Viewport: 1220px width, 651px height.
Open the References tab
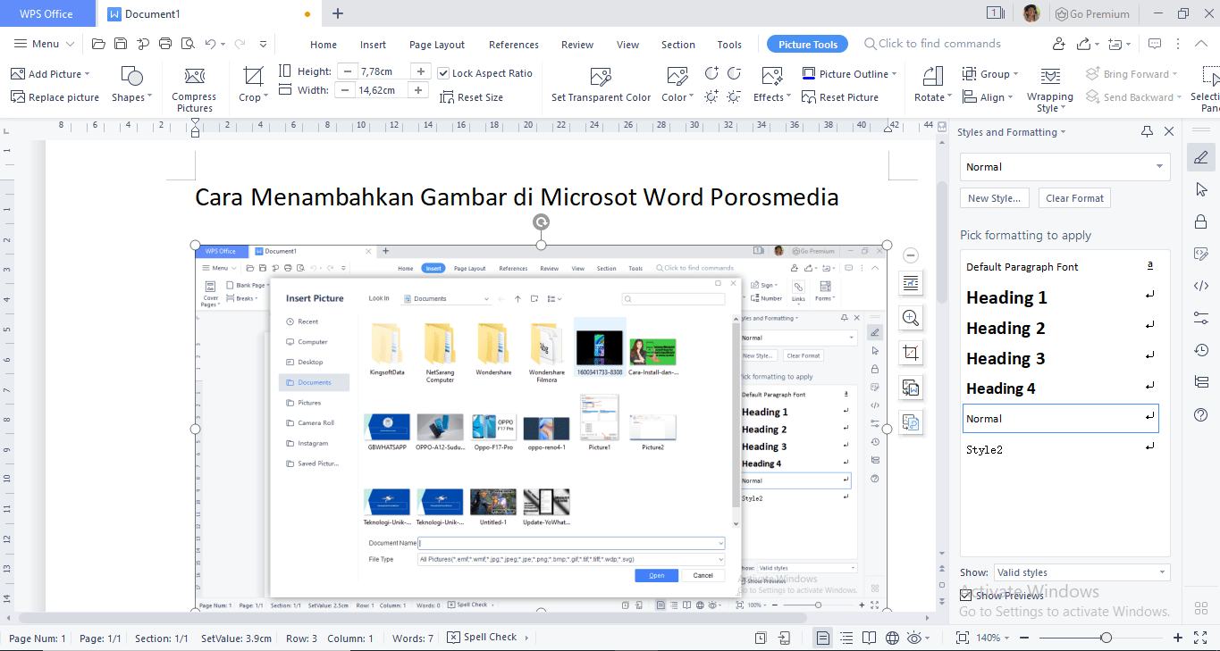click(x=514, y=45)
